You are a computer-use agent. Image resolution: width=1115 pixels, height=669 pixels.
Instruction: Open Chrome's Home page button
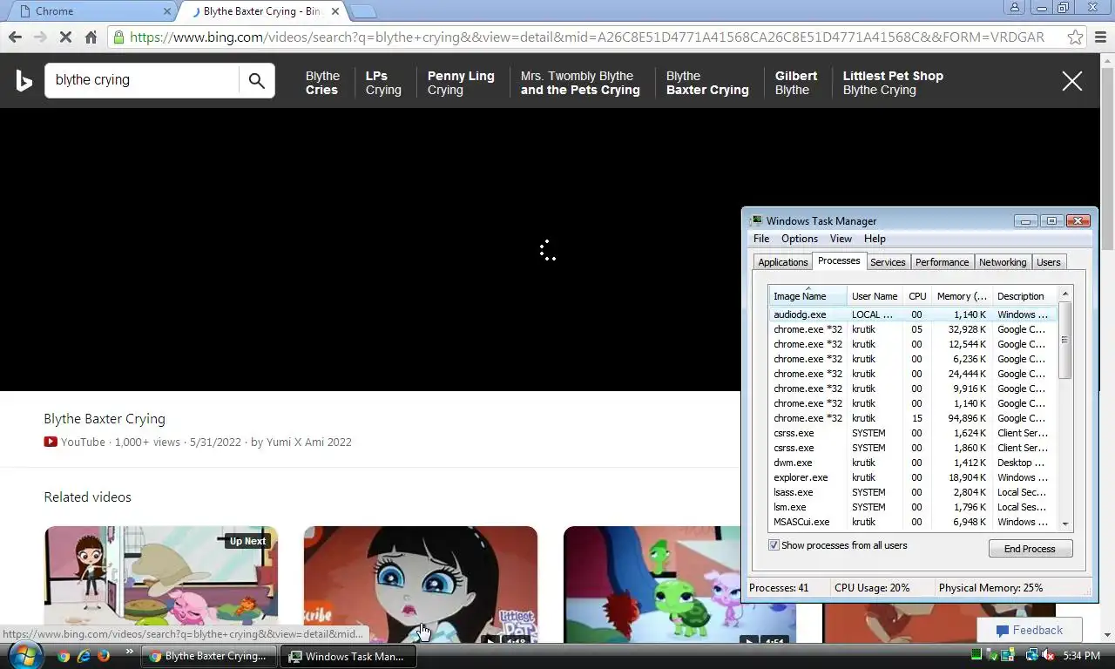pyautogui.click(x=91, y=37)
